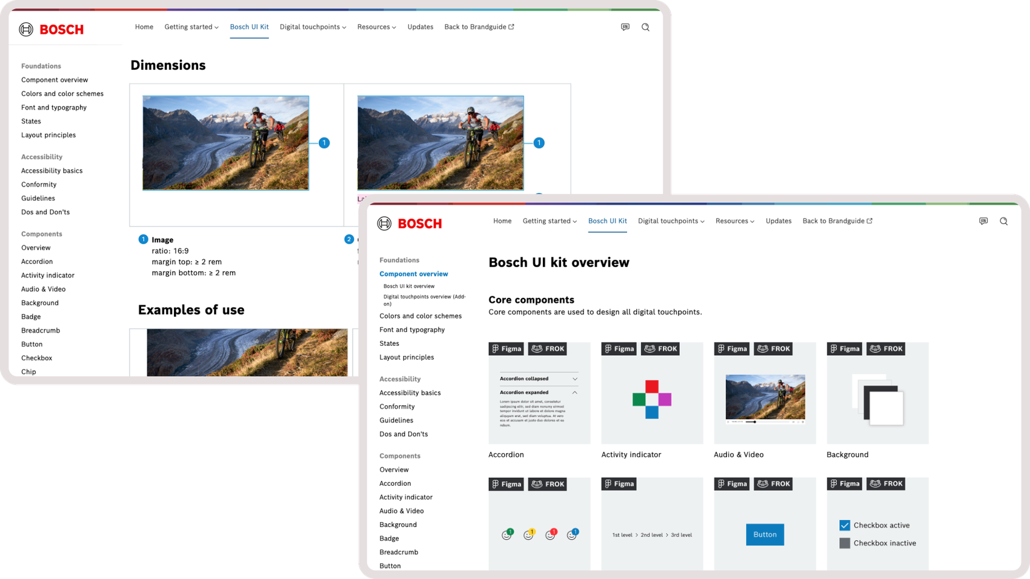Select Bosch UI Kit tab in front window
The image size is (1030, 579).
click(608, 221)
